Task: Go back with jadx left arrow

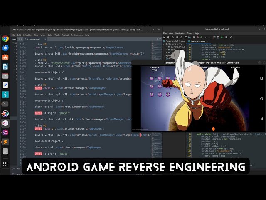Action: click(x=206, y=37)
